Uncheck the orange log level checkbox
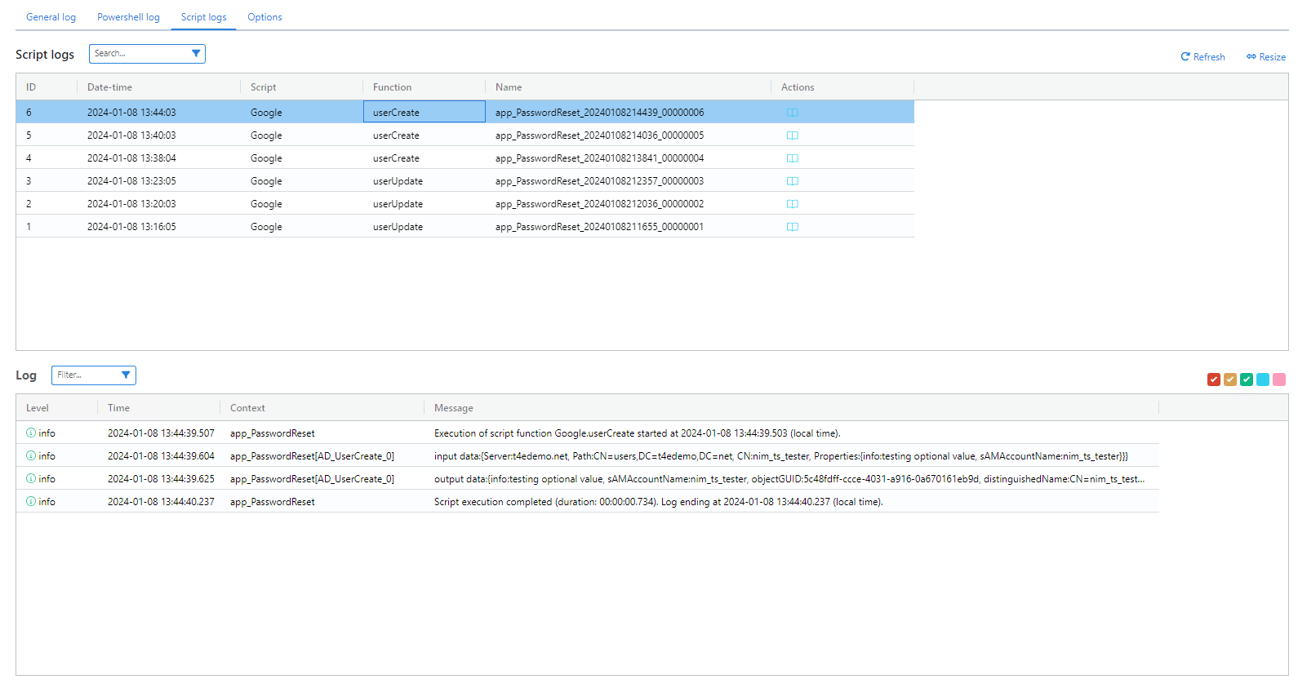The height and width of the screenshot is (688, 1298). 1229,380
